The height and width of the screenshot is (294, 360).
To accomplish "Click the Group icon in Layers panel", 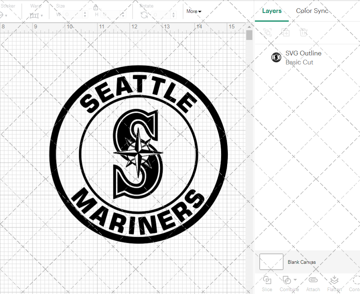I will click(x=267, y=33).
